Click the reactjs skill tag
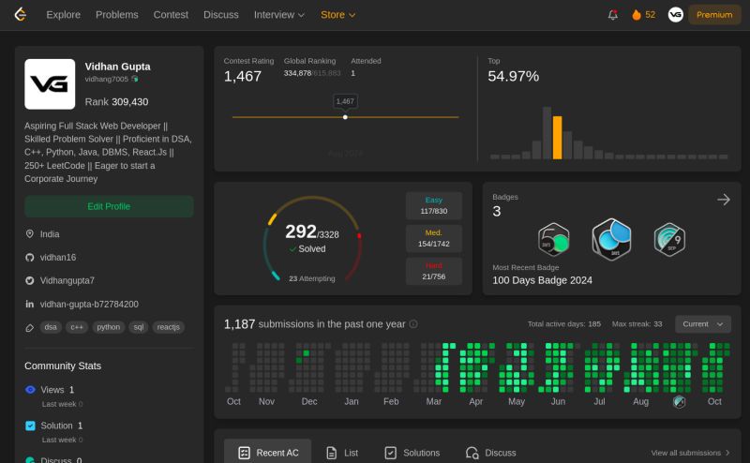The image size is (750, 463). click(169, 327)
